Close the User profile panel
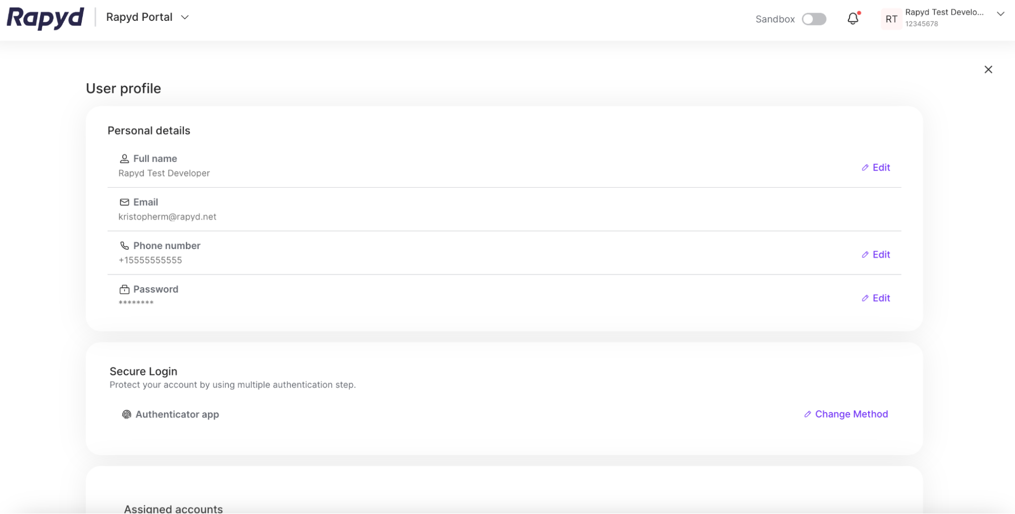Screen dimensions: 1015x514 [988, 70]
